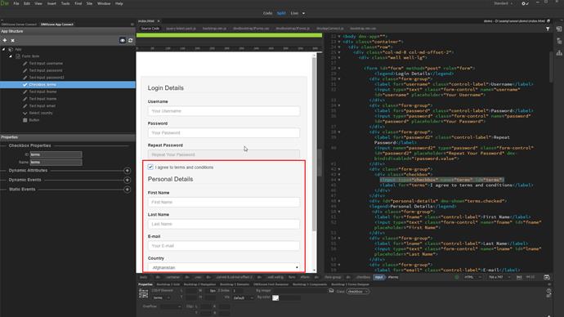The height and width of the screenshot is (317, 564).
Task: Click the ID field in Checkbox Properties
Action: point(56,154)
